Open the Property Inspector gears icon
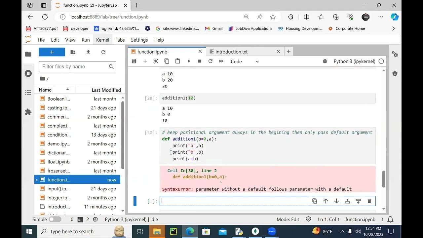423x238 pixels. (395, 54)
